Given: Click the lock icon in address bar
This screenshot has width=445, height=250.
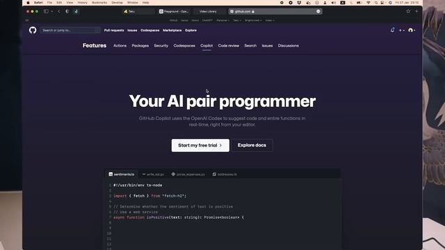Looking at the screenshot, I should [x=253, y=12].
